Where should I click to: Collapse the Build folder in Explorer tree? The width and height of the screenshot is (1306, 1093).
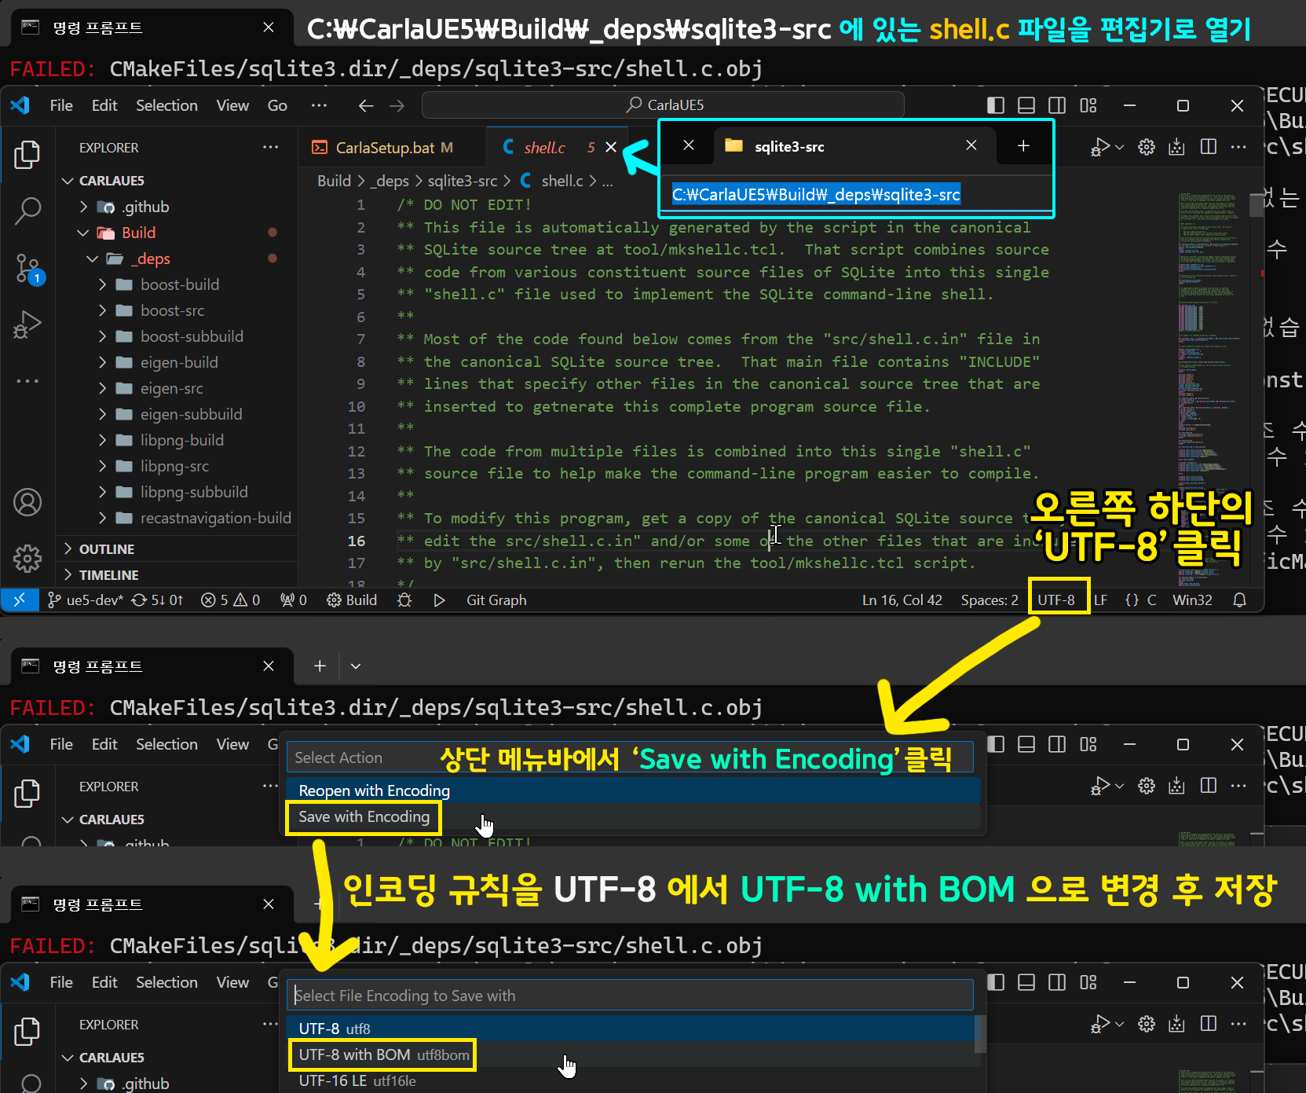click(x=84, y=233)
